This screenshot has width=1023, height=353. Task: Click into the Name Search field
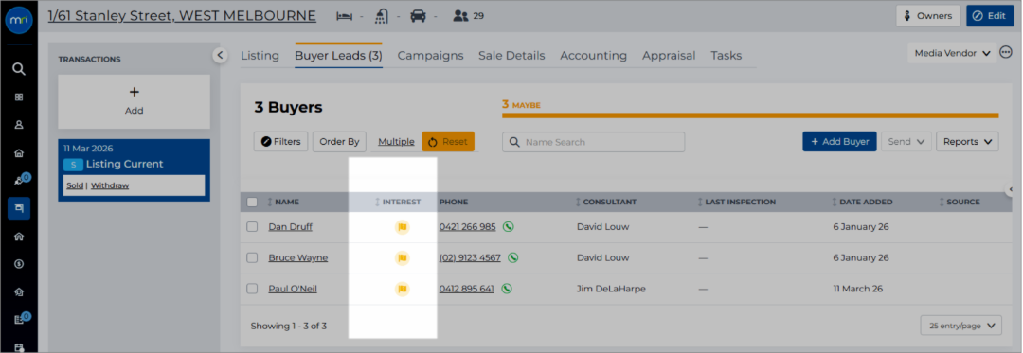click(x=594, y=141)
